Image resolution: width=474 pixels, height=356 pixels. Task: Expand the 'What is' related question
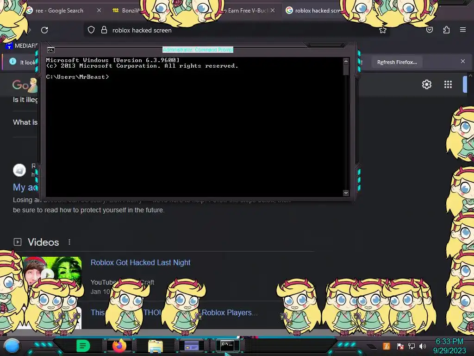(25, 122)
